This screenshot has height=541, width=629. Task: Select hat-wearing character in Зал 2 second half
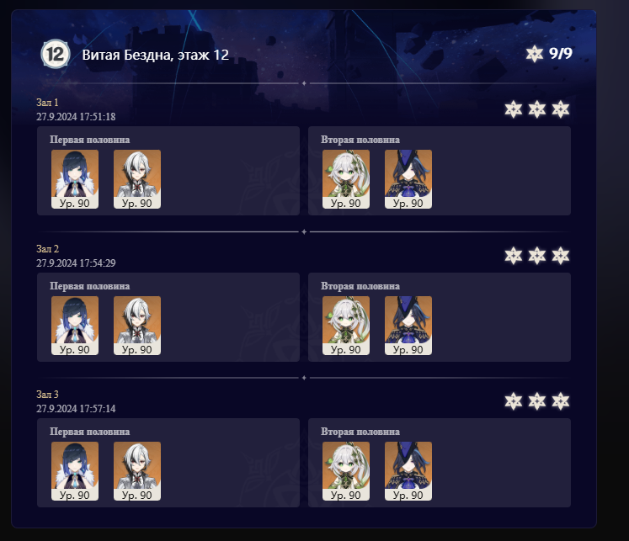(x=408, y=326)
